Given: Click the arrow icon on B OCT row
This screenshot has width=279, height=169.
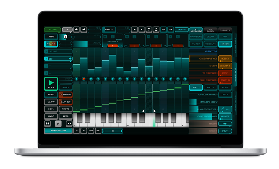Looking at the screenshot, I should (x=70, y=59).
